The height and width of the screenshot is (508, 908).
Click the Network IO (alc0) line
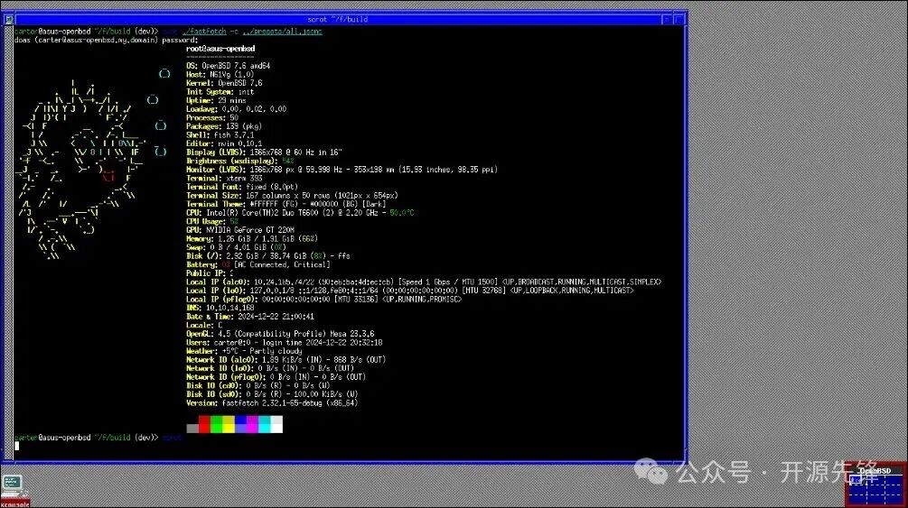286,360
